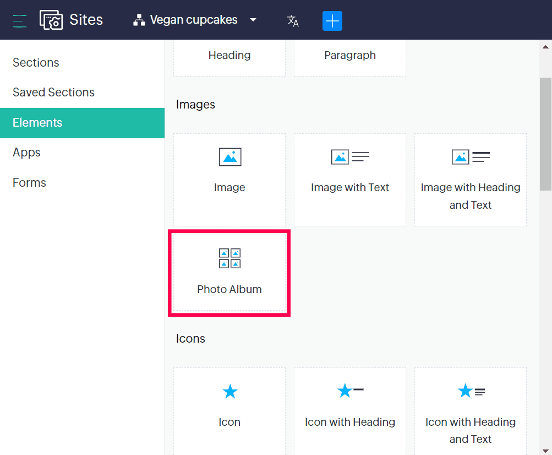Click the 'Icon with Heading' label
This screenshot has height=455, width=552.
tap(350, 422)
